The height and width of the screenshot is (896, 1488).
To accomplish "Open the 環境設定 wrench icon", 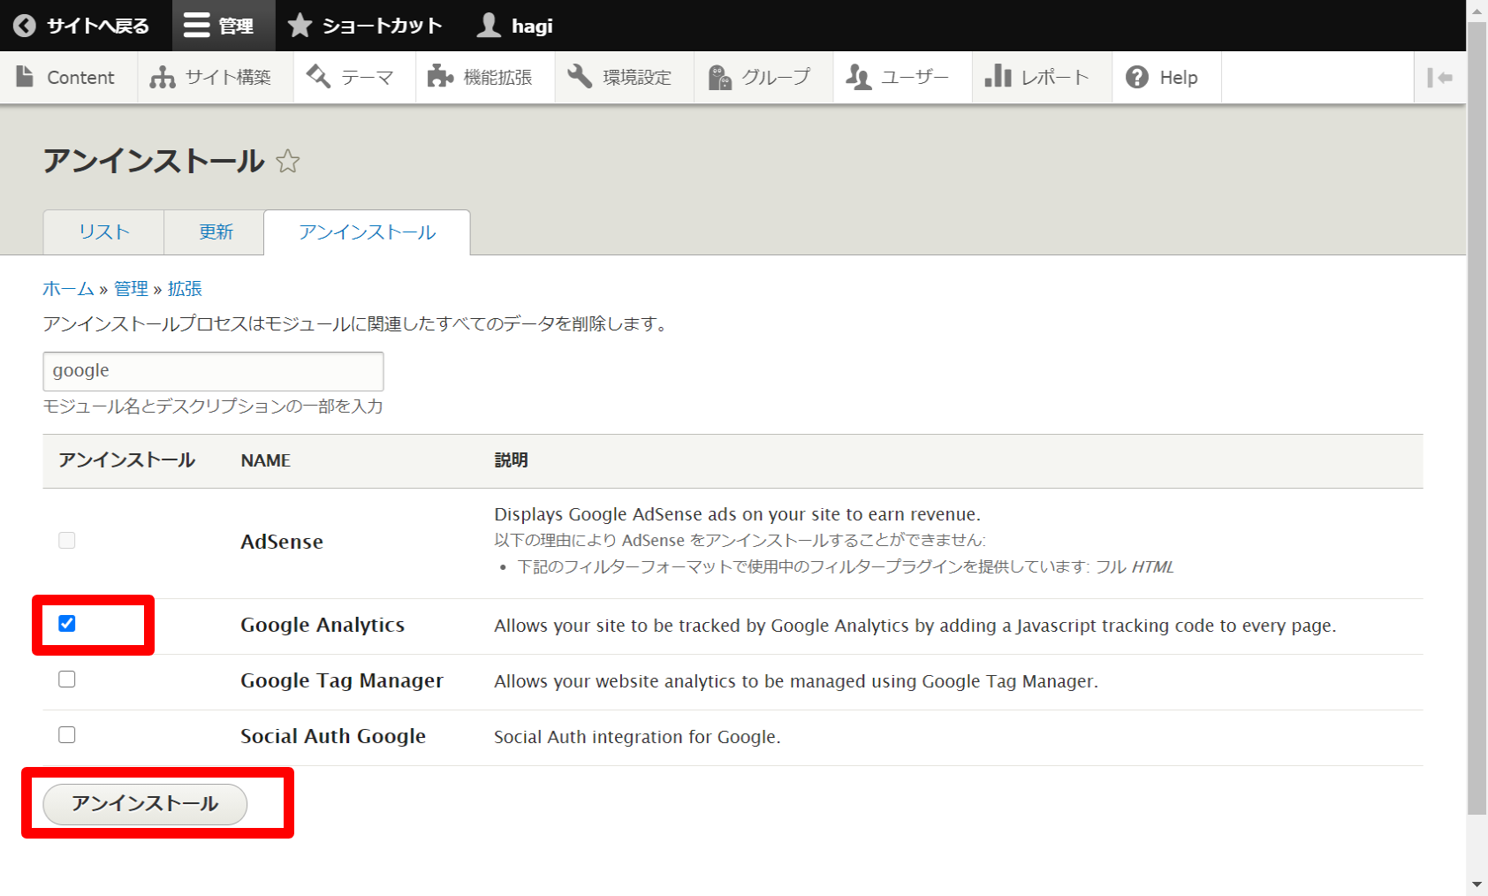I will click(x=580, y=77).
